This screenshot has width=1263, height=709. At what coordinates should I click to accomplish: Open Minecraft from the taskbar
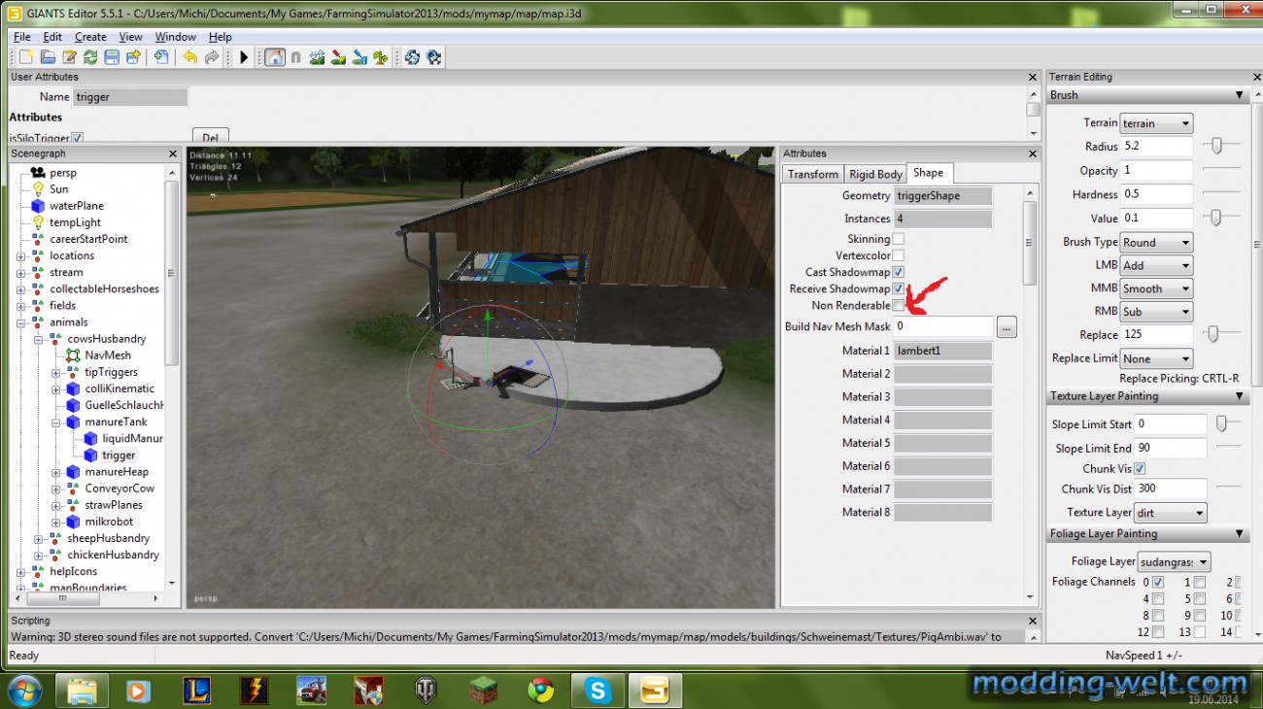point(483,691)
